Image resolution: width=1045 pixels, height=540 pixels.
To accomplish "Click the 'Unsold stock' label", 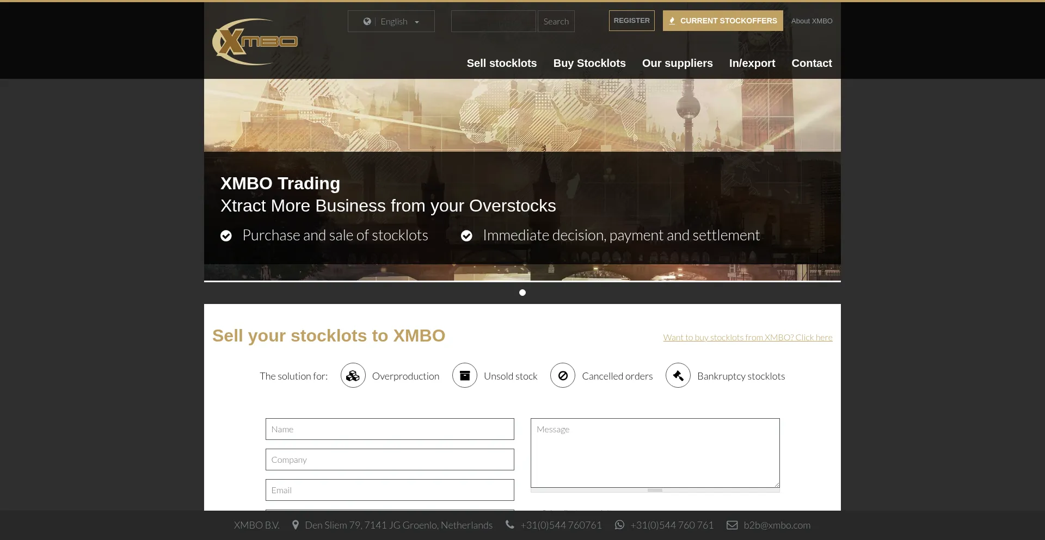I will [x=511, y=376].
